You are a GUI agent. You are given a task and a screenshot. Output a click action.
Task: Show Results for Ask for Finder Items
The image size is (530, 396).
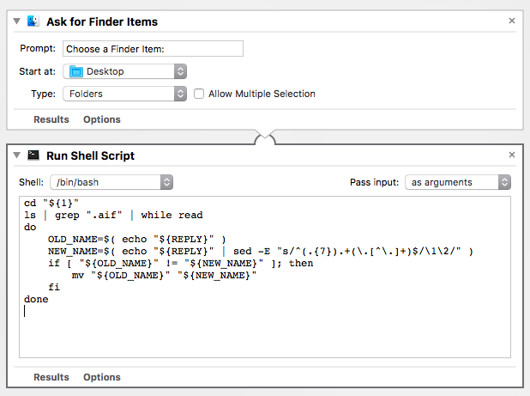point(51,119)
